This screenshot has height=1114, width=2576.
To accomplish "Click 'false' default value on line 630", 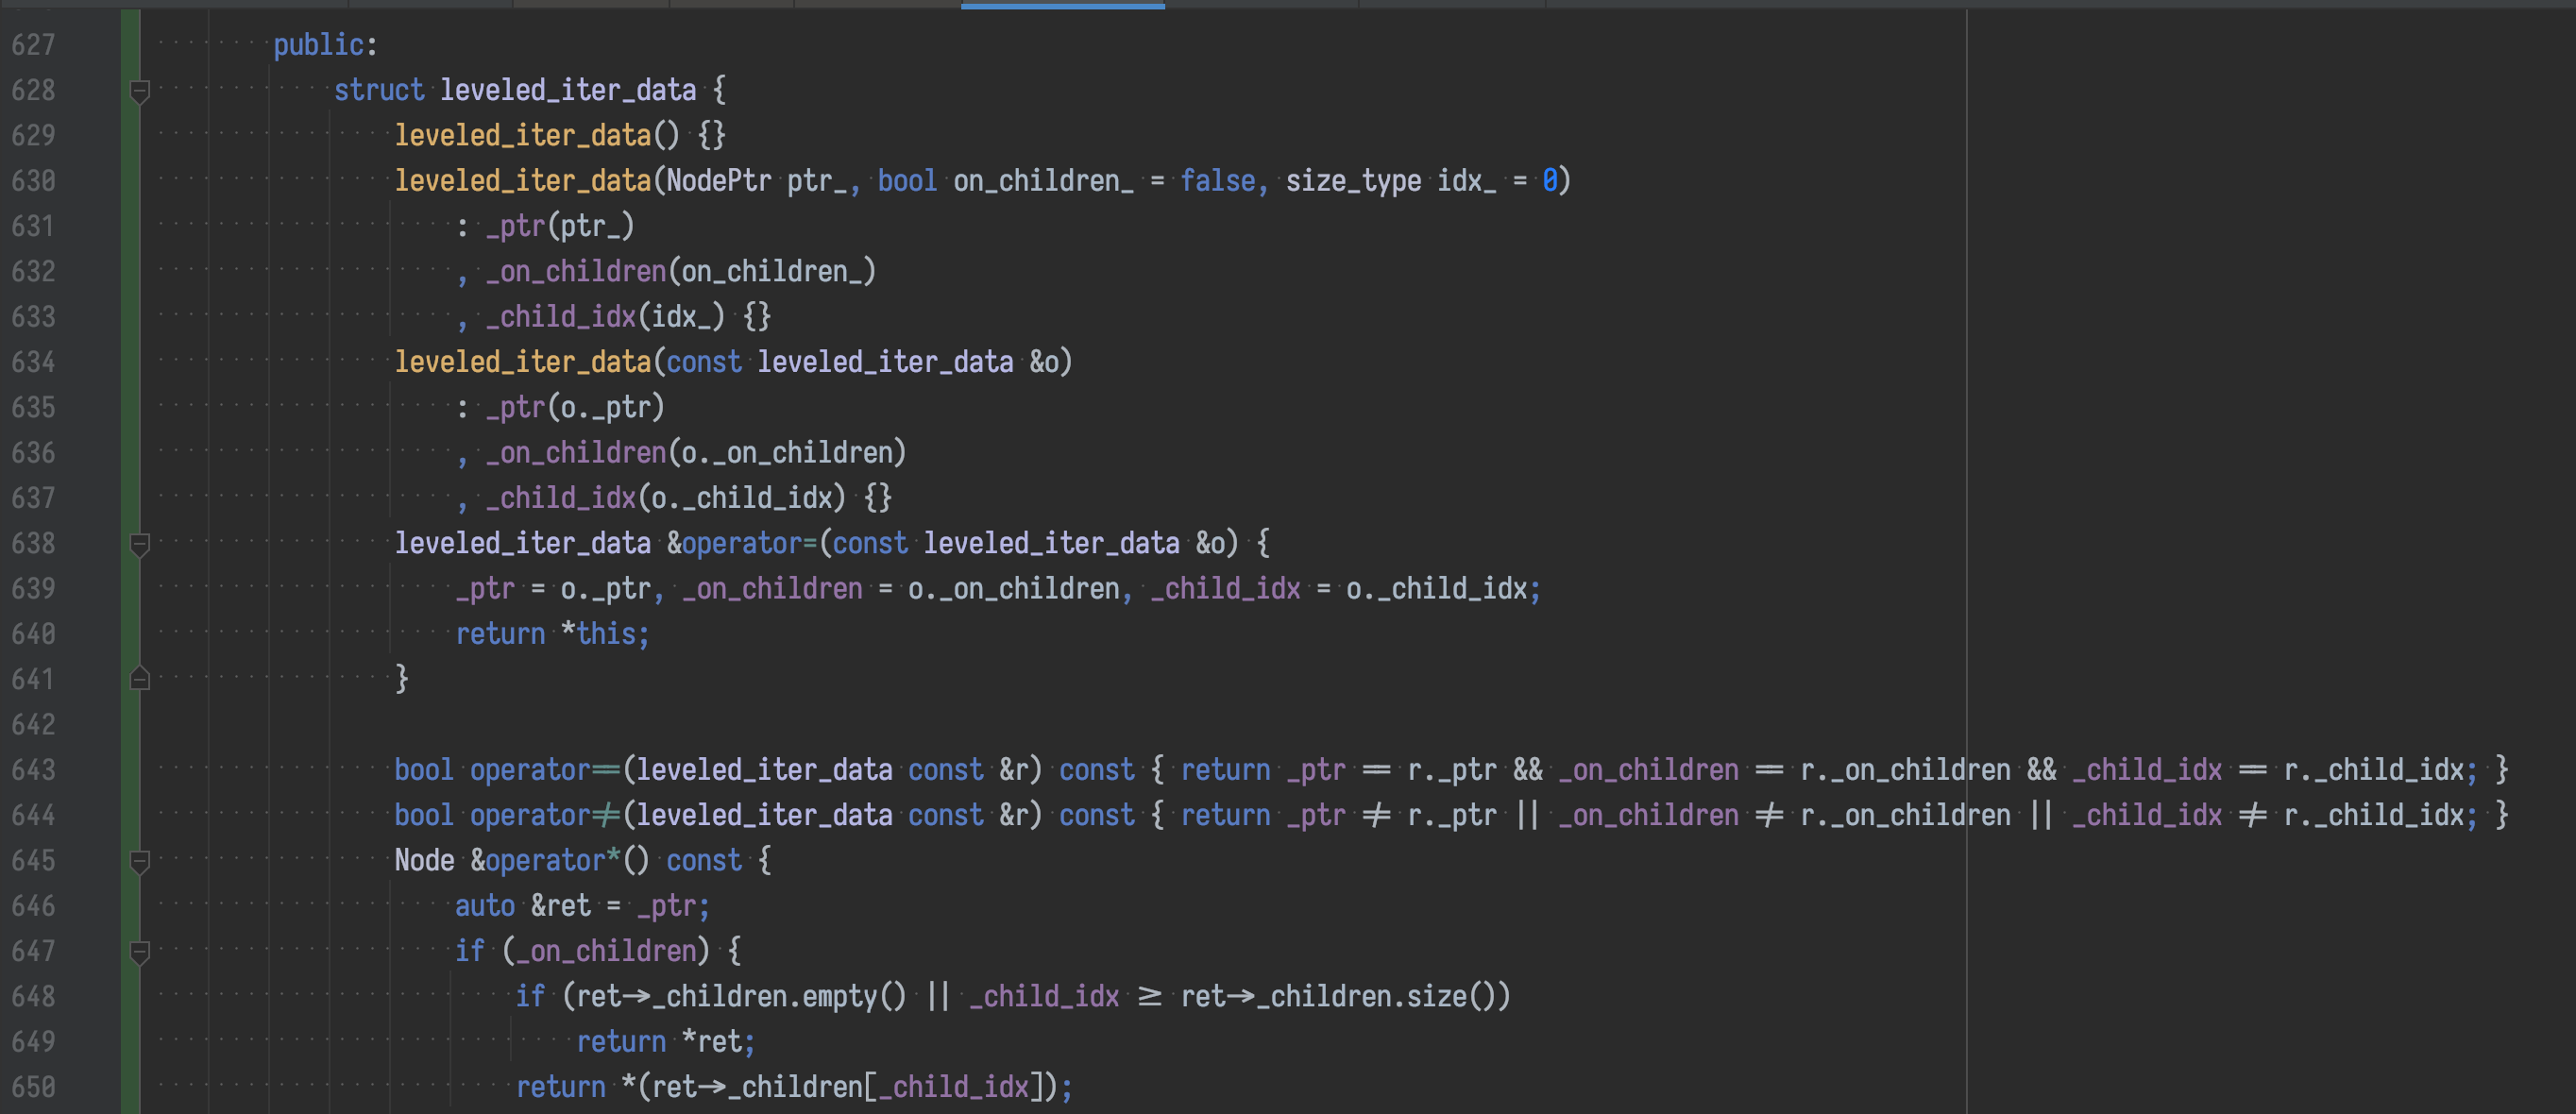I will 1217,181.
